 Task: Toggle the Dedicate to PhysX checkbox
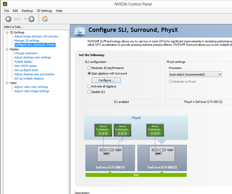pyautogui.click(x=171, y=82)
